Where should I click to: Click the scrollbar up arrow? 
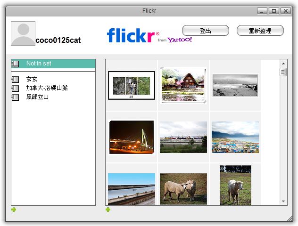tap(283, 63)
